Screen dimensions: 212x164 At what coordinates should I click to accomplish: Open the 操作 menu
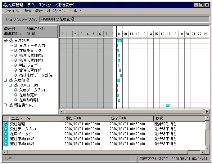(x=27, y=11)
